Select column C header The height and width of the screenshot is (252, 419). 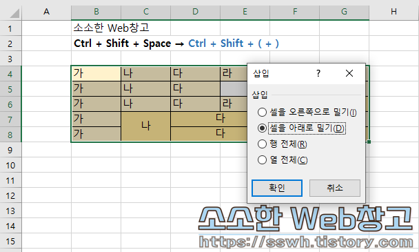[146, 12]
